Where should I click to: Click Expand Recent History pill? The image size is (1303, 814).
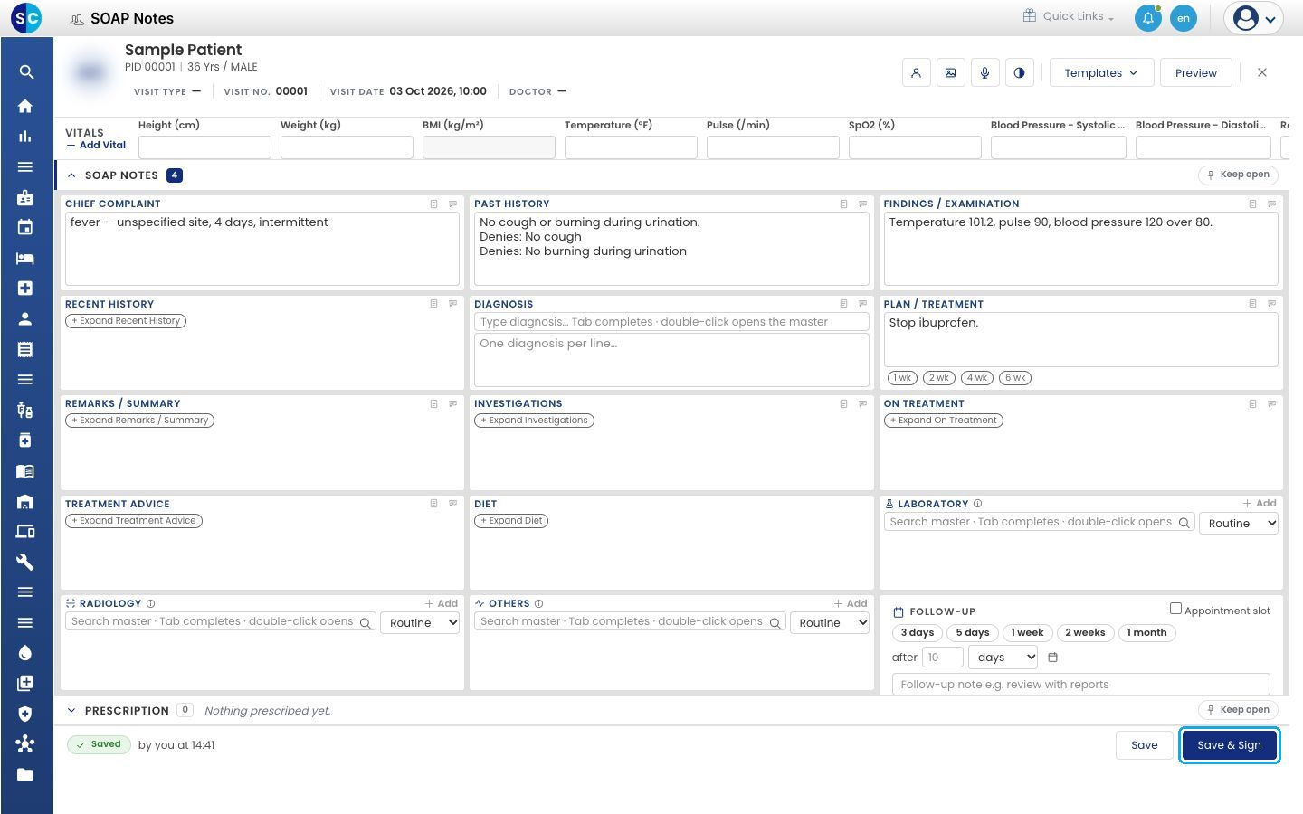pyautogui.click(x=126, y=321)
